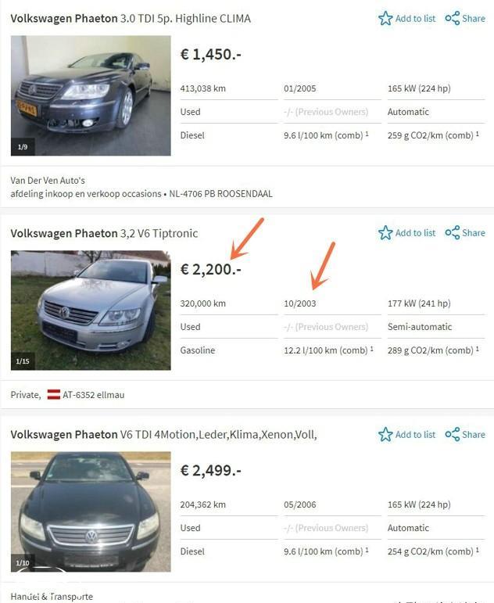Click the share icon on the Phaeton 3.0 TDI listing

click(x=452, y=18)
